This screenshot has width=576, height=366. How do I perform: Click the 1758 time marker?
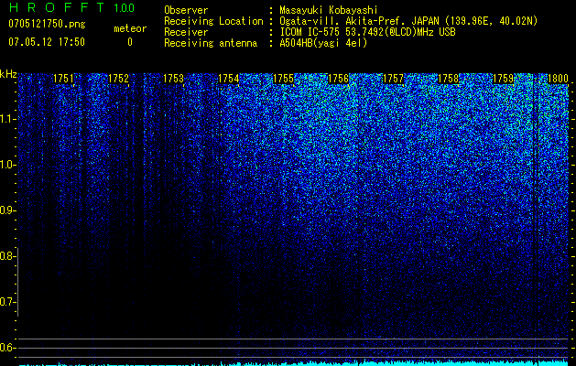449,79
